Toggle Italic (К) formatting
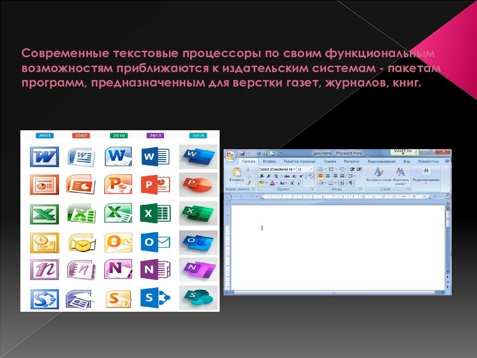 (x=268, y=176)
